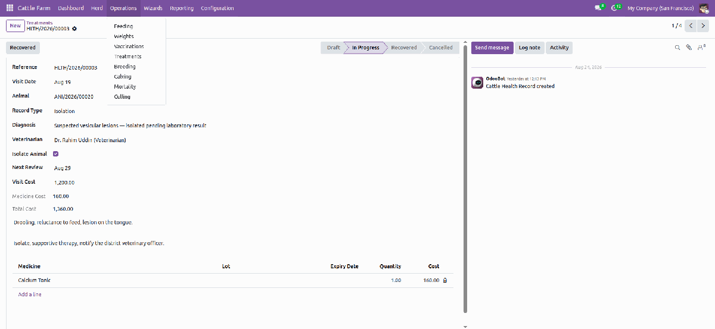Open the actions gear beside HLTH/2026/00003

tap(74, 29)
